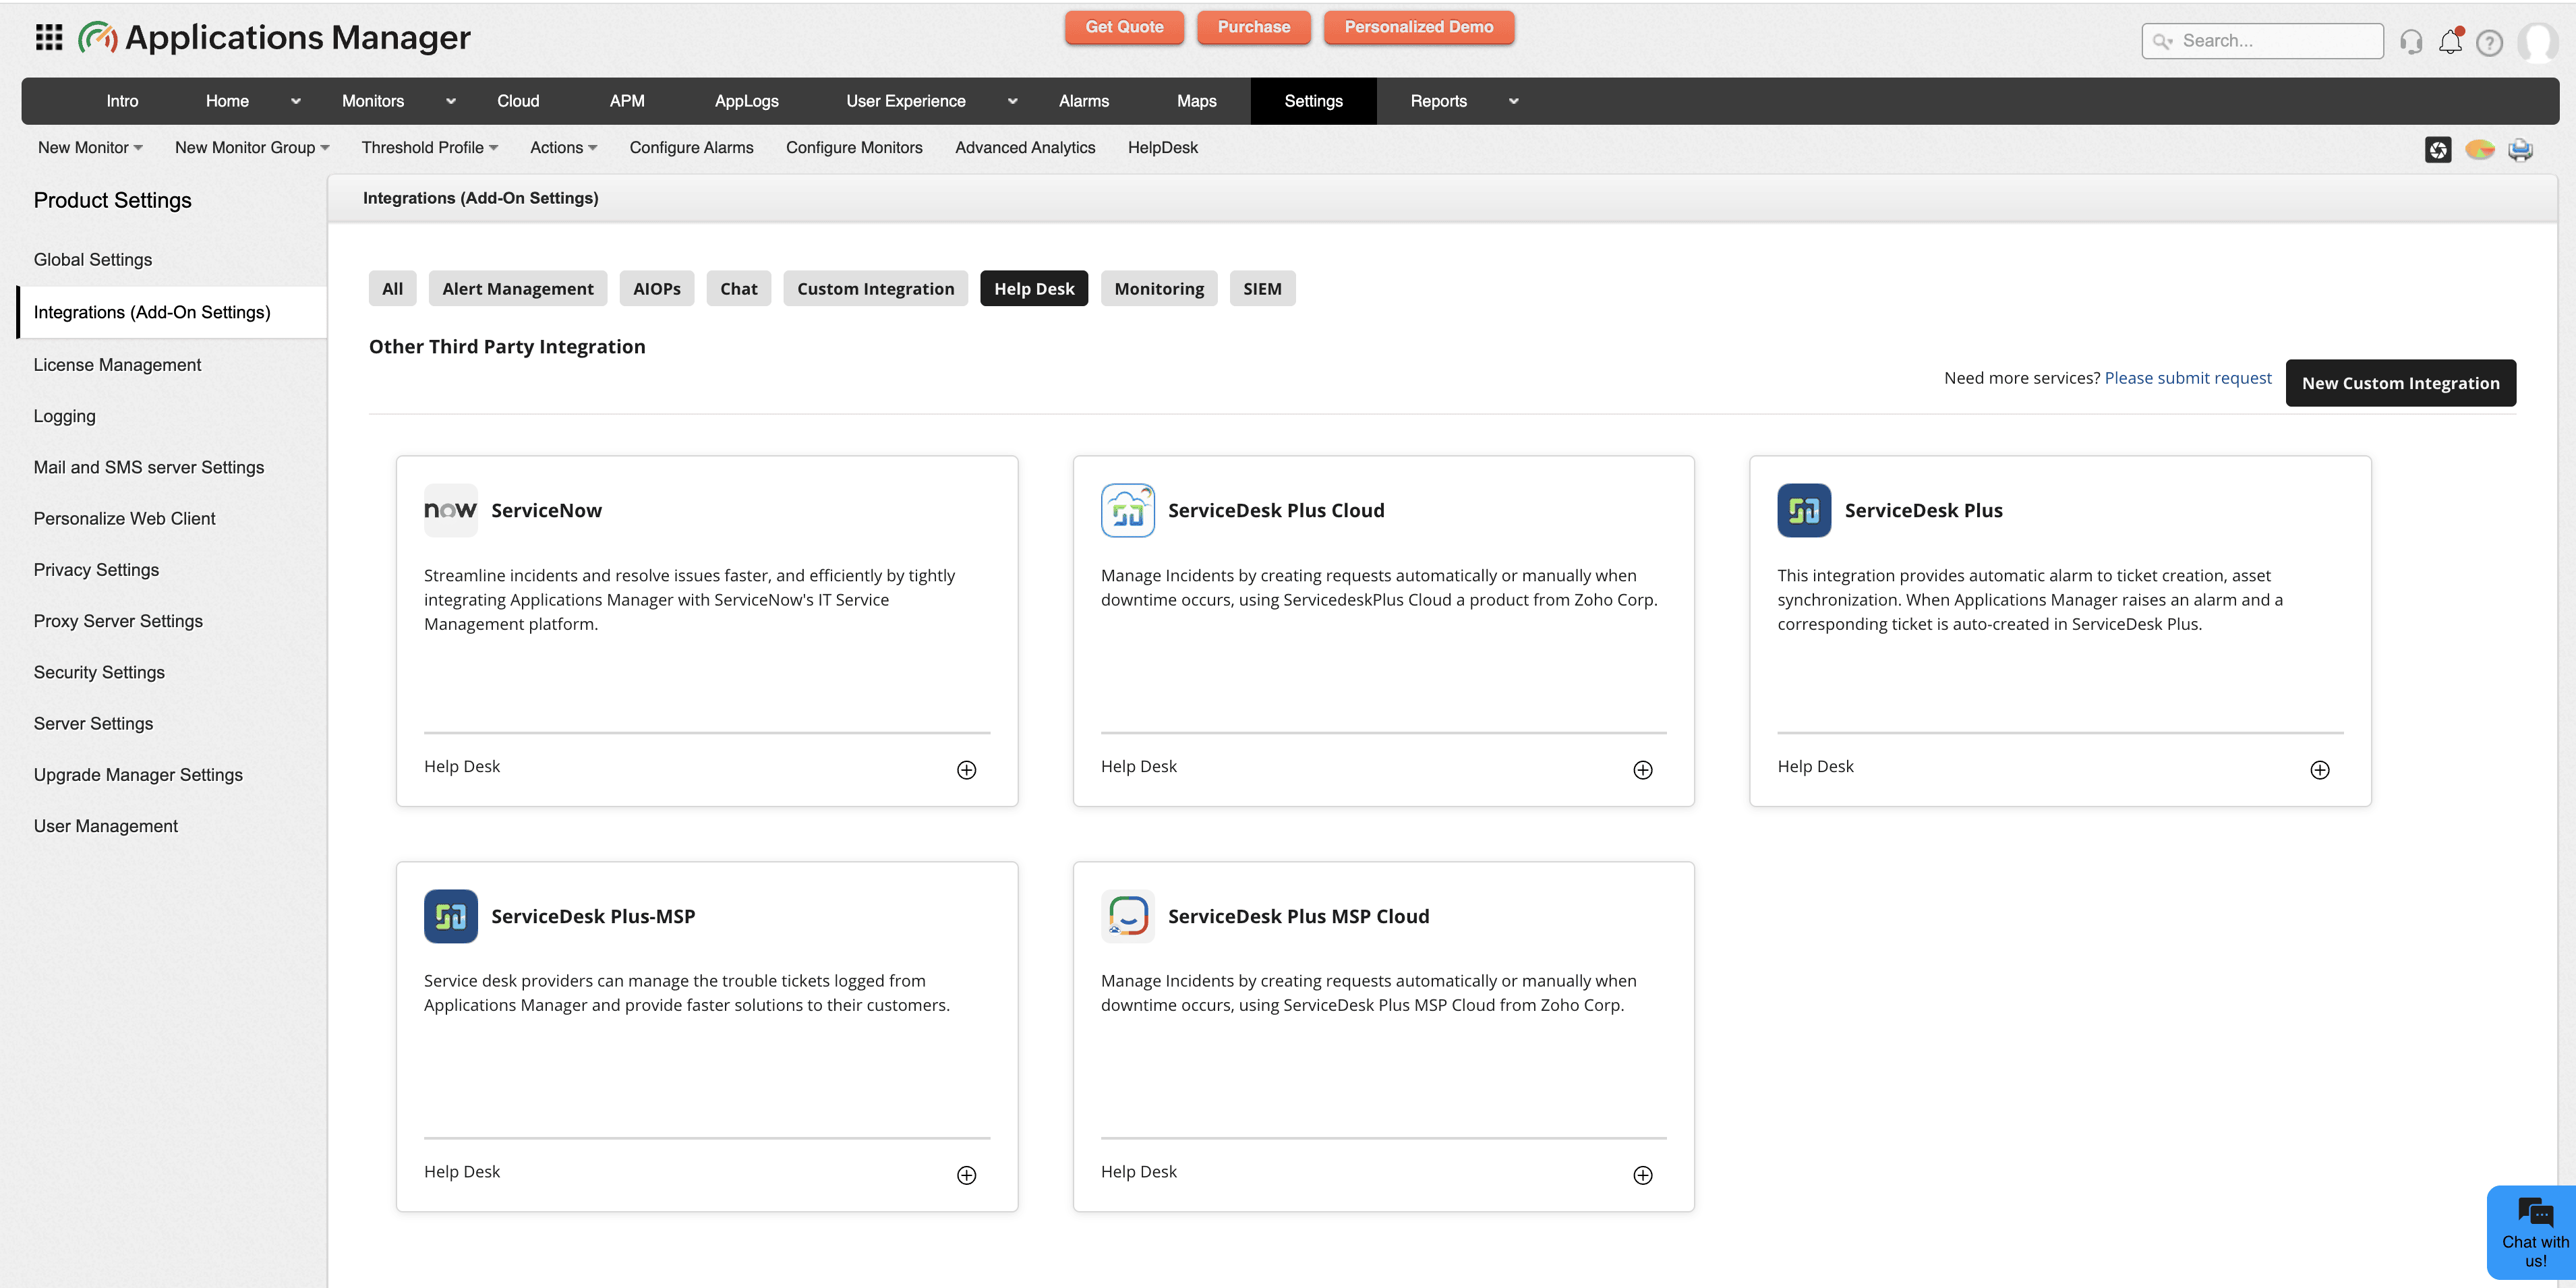The height and width of the screenshot is (1288, 2576).
Task: Add ServiceDesk Plus-MSP integration via plus icon
Action: [x=967, y=1175]
